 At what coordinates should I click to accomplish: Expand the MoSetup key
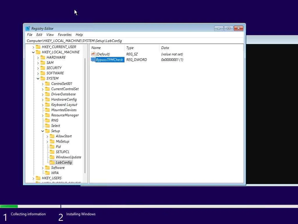pos(47,142)
